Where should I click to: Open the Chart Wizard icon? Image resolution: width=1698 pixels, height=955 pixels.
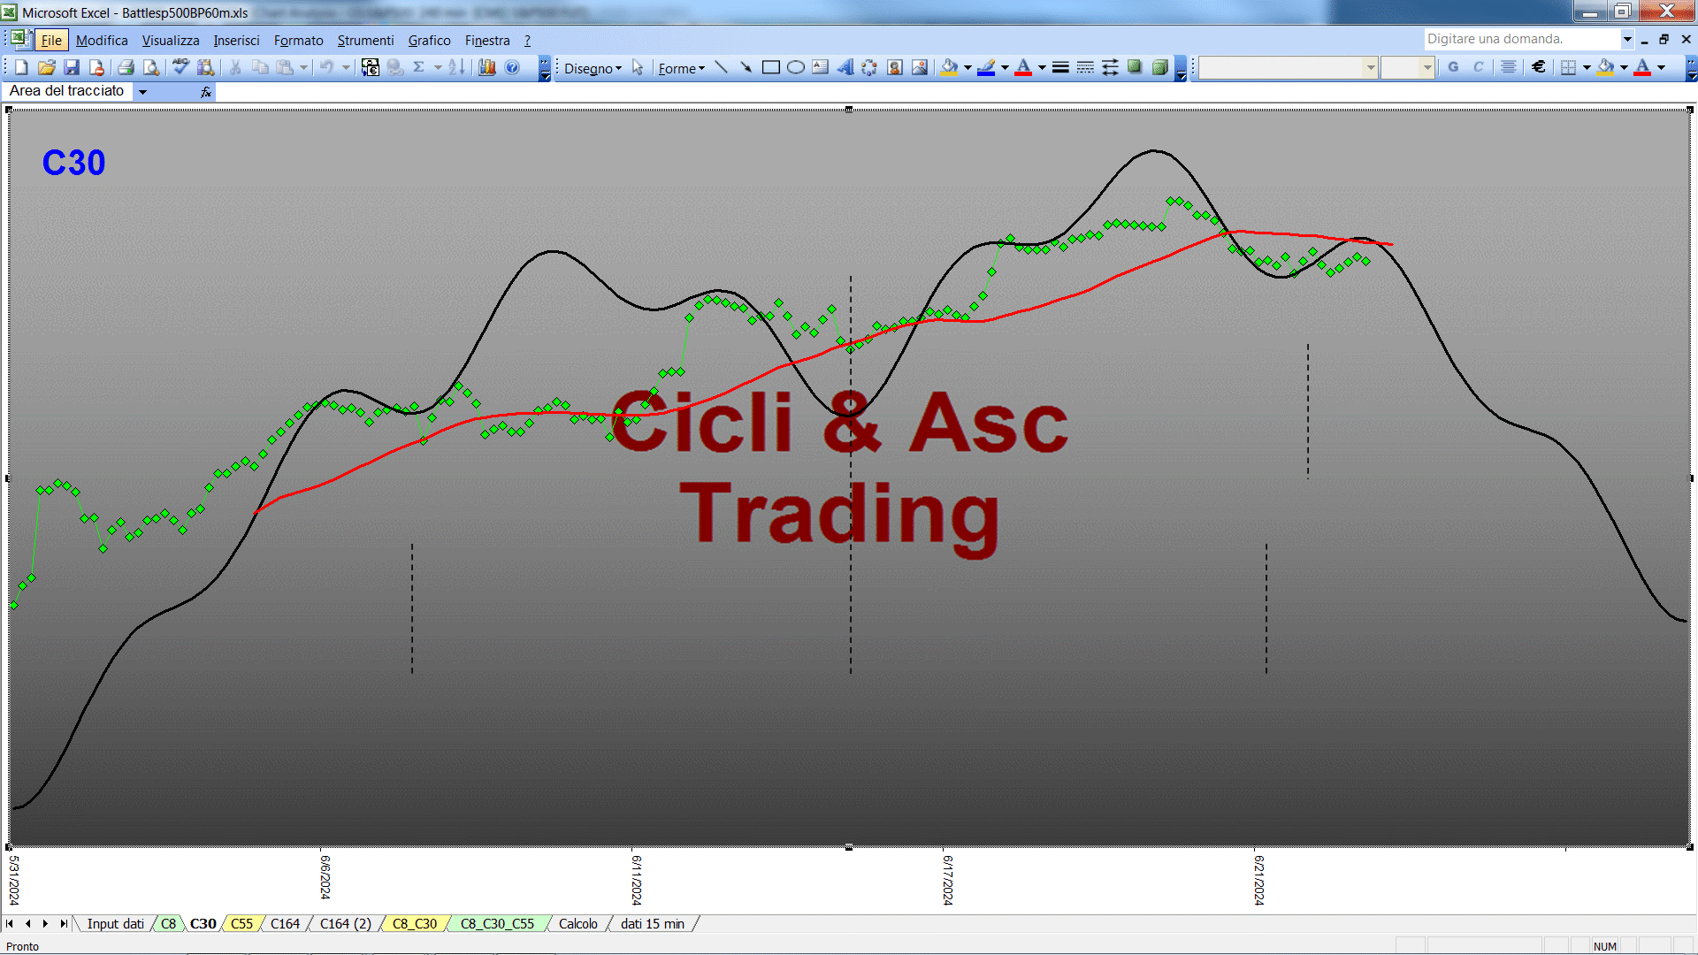coord(486,68)
